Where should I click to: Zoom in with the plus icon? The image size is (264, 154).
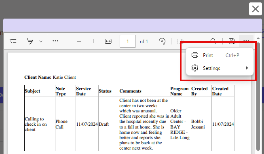[93, 41]
